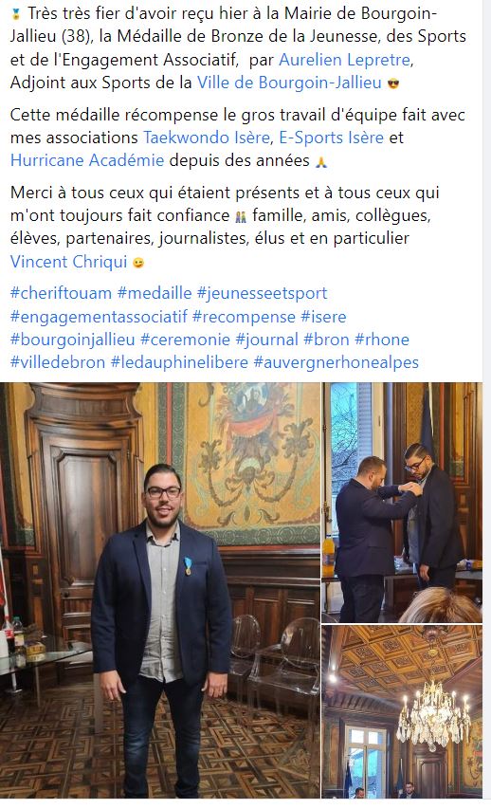Image resolution: width=491 pixels, height=809 pixels.
Task: Follow the #bourgoinjallieu hashtag
Action: pyautogui.click(x=73, y=340)
